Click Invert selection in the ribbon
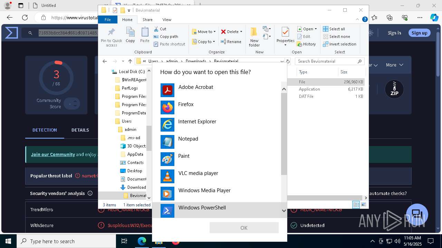Image resolution: width=442 pixels, height=248 pixels. 339,44
